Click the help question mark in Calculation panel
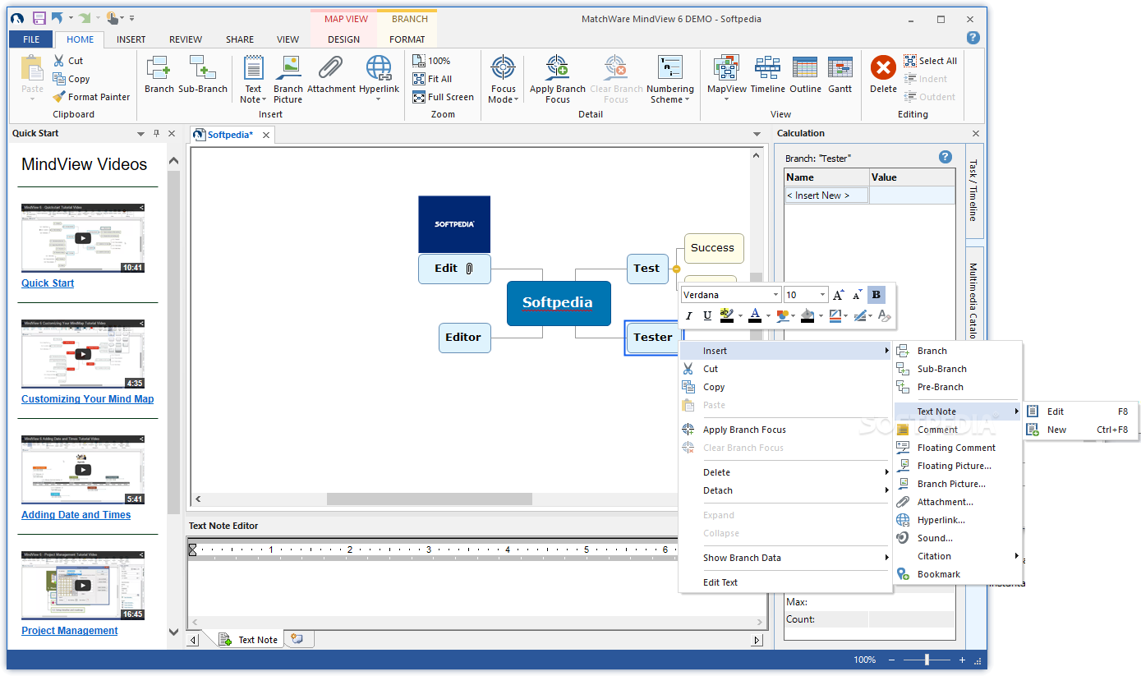This screenshot has height=676, width=1141. pyautogui.click(x=945, y=157)
